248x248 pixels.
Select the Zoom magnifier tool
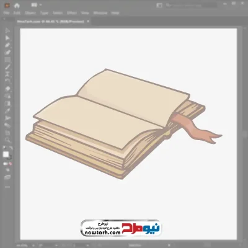pos(7,140)
